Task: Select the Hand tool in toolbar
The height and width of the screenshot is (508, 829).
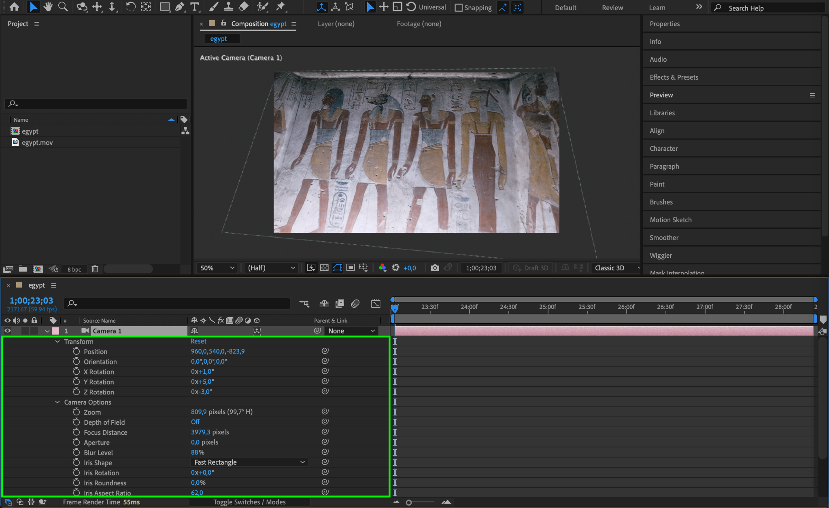Action: (x=48, y=6)
